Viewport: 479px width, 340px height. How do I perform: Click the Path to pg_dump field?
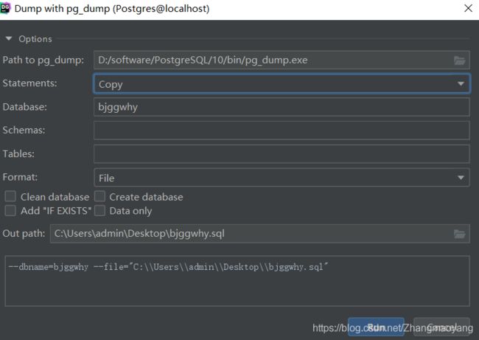282,60
